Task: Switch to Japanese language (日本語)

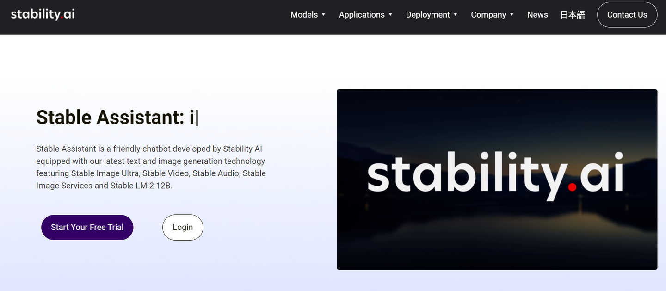Action: (573, 15)
